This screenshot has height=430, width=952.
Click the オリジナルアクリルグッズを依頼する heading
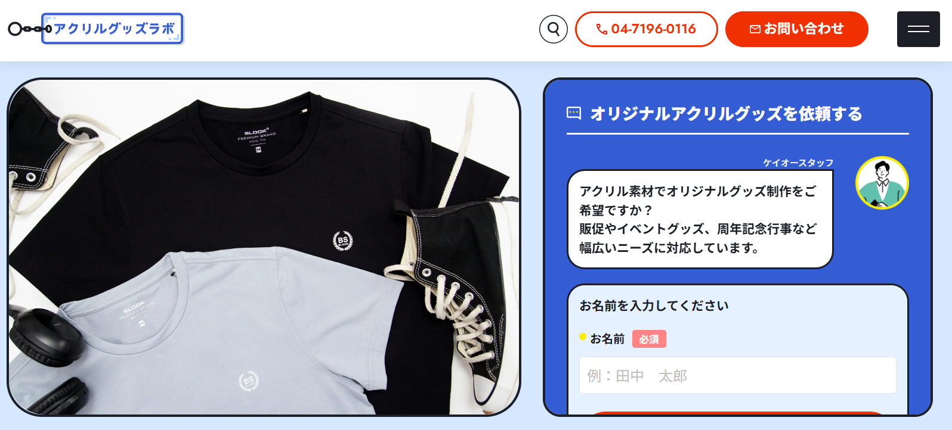point(726,113)
